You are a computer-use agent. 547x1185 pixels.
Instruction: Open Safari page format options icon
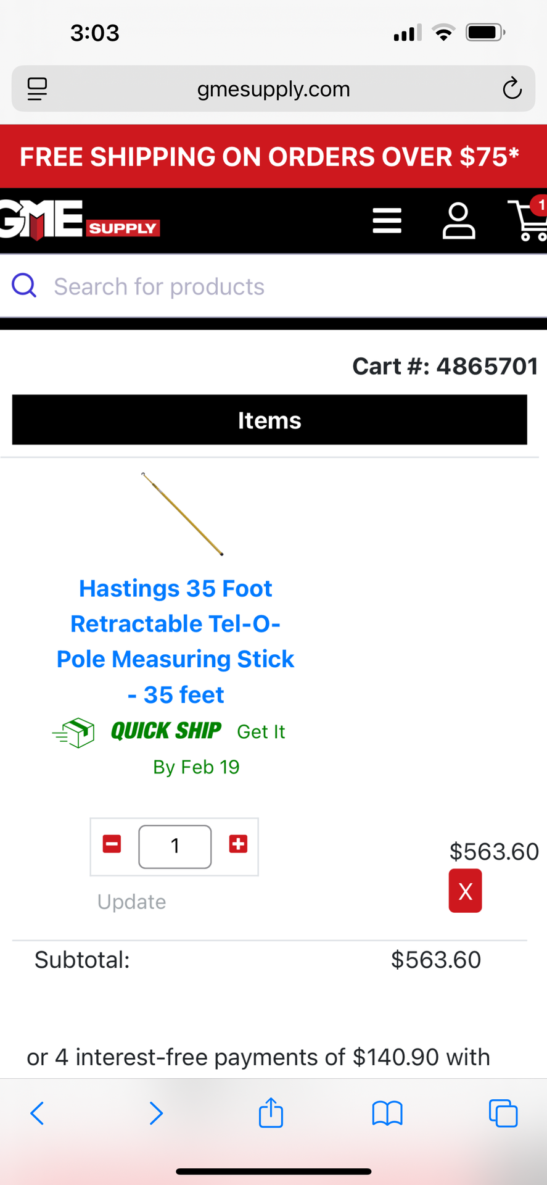(37, 89)
